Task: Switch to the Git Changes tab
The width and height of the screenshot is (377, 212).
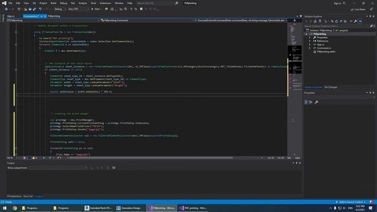Action: coord(331,87)
